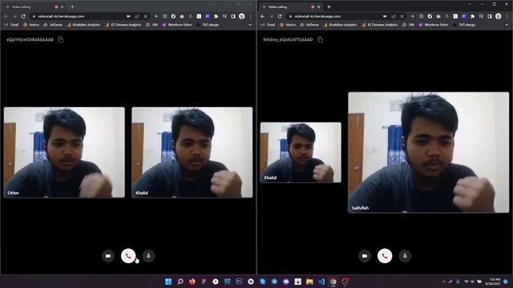
Task: Select the video tile labeled Saifullah
Action: pyautogui.click(x=429, y=153)
